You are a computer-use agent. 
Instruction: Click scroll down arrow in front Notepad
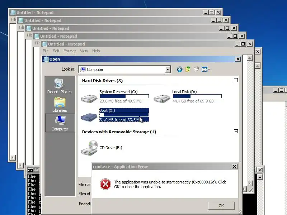pos(250,183)
